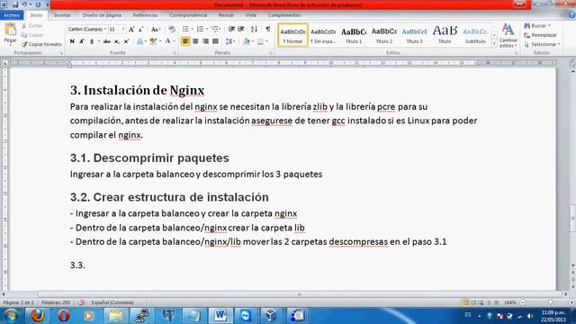Image resolution: width=576 pixels, height=324 pixels.
Task: Click the sort (A-Z) icon
Action: pos(254,29)
